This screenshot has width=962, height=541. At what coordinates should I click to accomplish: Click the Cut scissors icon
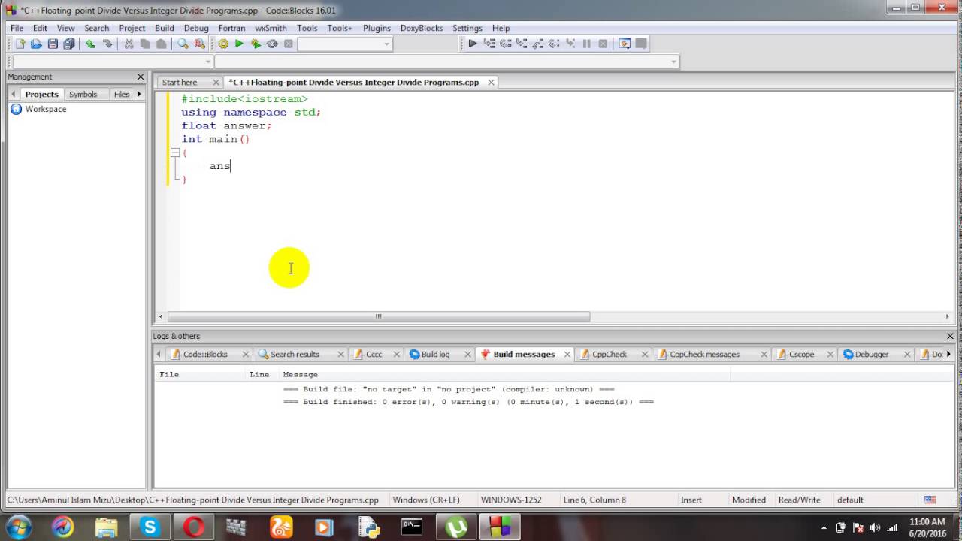tap(129, 44)
